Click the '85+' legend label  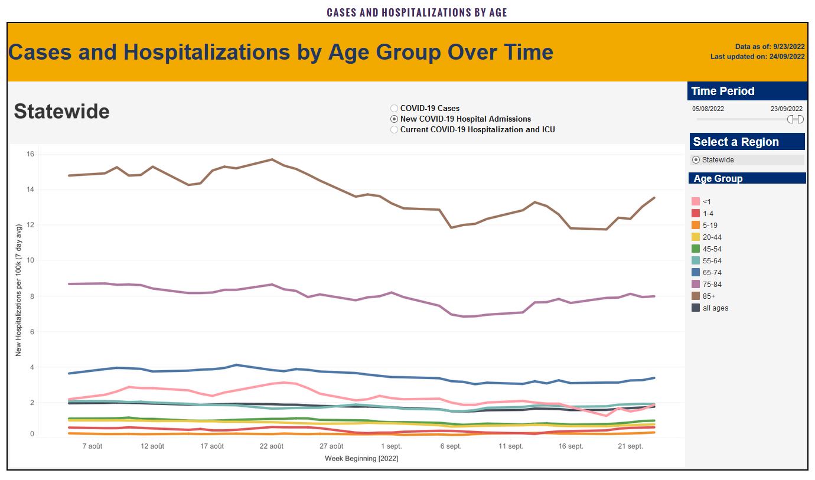point(709,296)
